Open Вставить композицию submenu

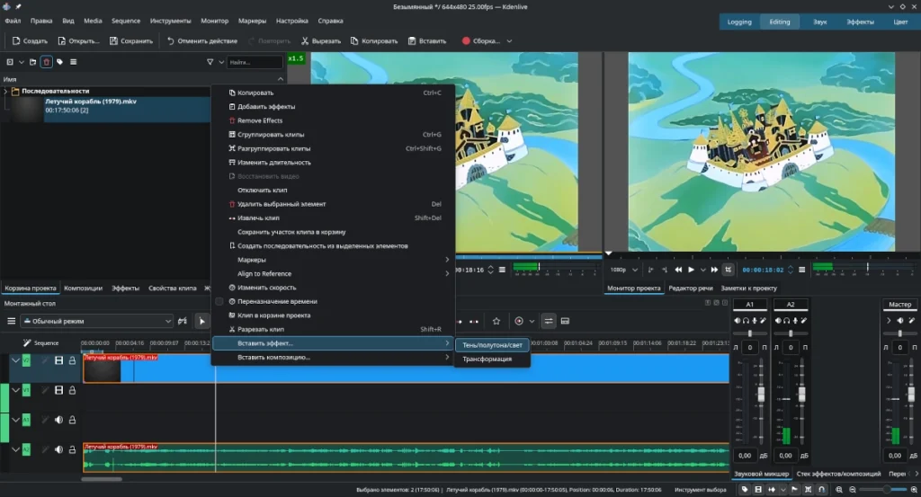(x=333, y=358)
